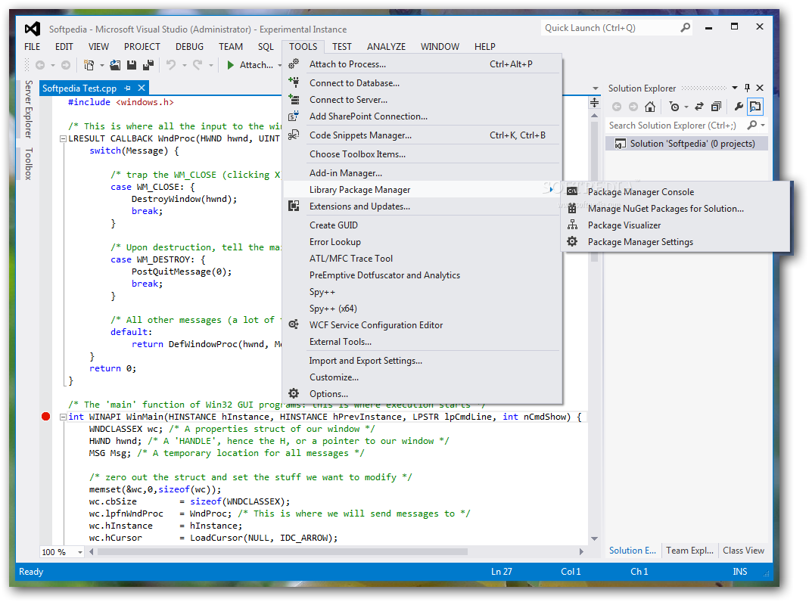This screenshot has width=809, height=602.
Task: Click the Navigate Backward toolbar icon
Action: point(39,65)
